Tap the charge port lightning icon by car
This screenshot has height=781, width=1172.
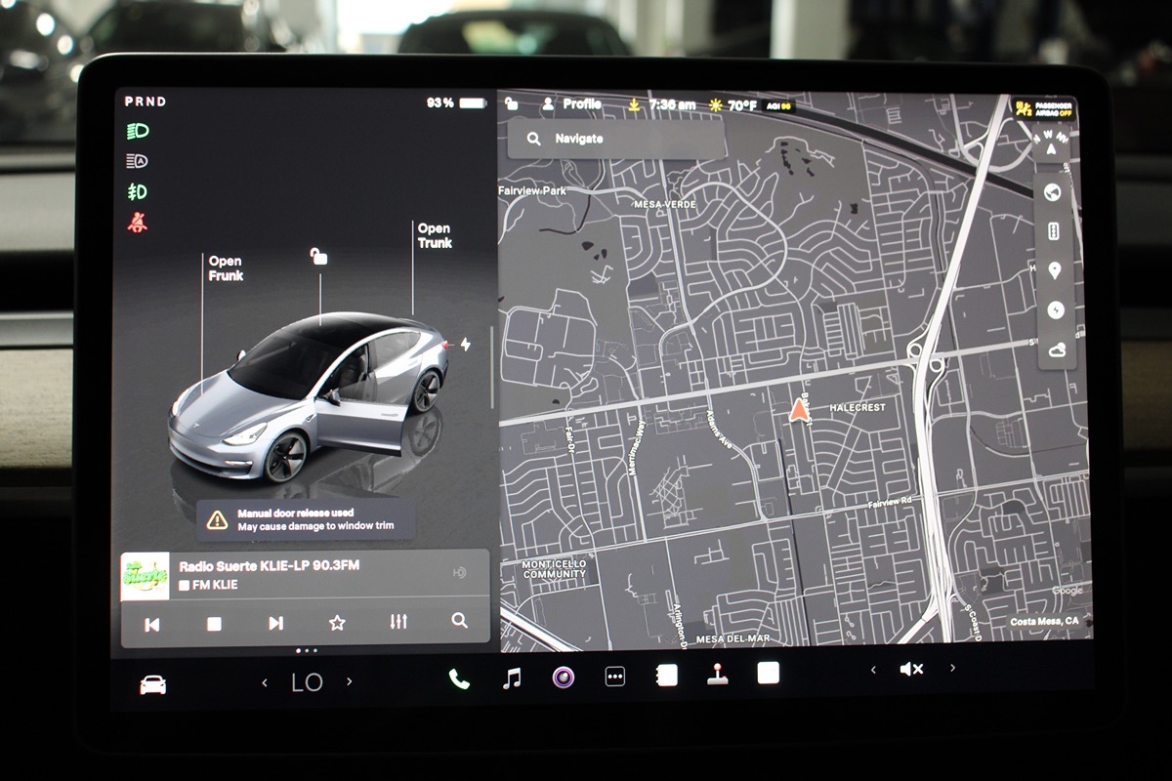click(465, 345)
